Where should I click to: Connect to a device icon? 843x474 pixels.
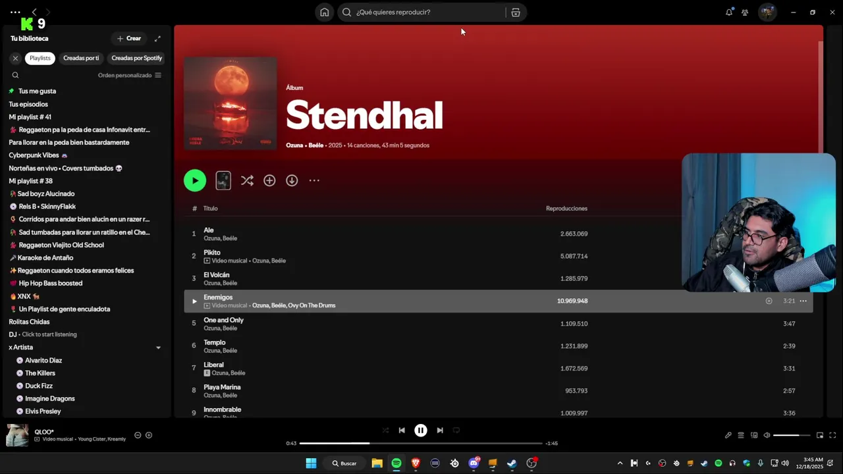pyautogui.click(x=754, y=435)
